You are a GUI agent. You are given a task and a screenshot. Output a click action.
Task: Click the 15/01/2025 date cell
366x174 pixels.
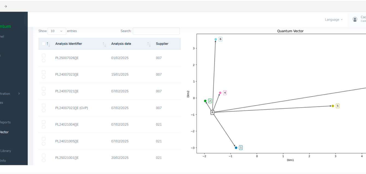[x=120, y=74]
